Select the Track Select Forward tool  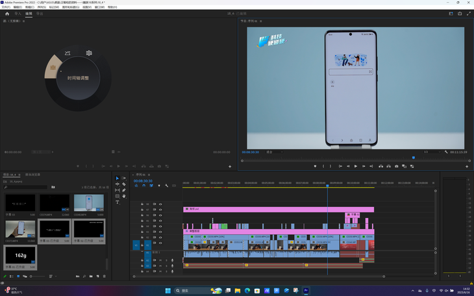[123, 179]
